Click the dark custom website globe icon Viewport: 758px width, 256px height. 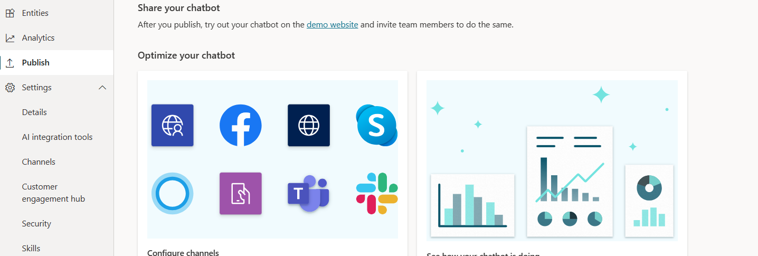(x=308, y=125)
